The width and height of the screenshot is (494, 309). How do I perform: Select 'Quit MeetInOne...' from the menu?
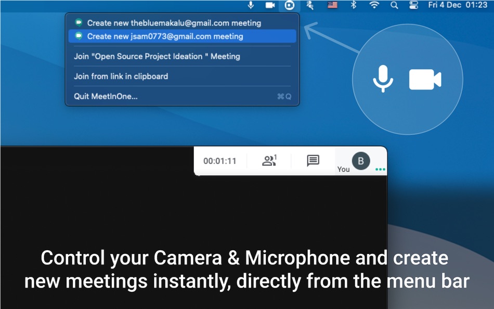[x=107, y=96]
